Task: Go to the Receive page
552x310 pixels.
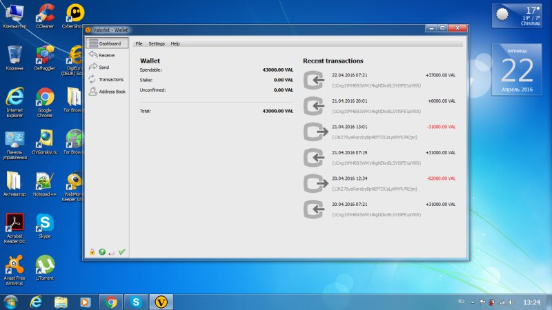Action: pyautogui.click(x=106, y=55)
